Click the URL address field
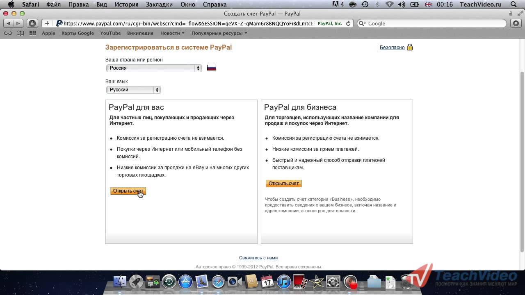This screenshot has height=295, width=525. [x=189, y=24]
